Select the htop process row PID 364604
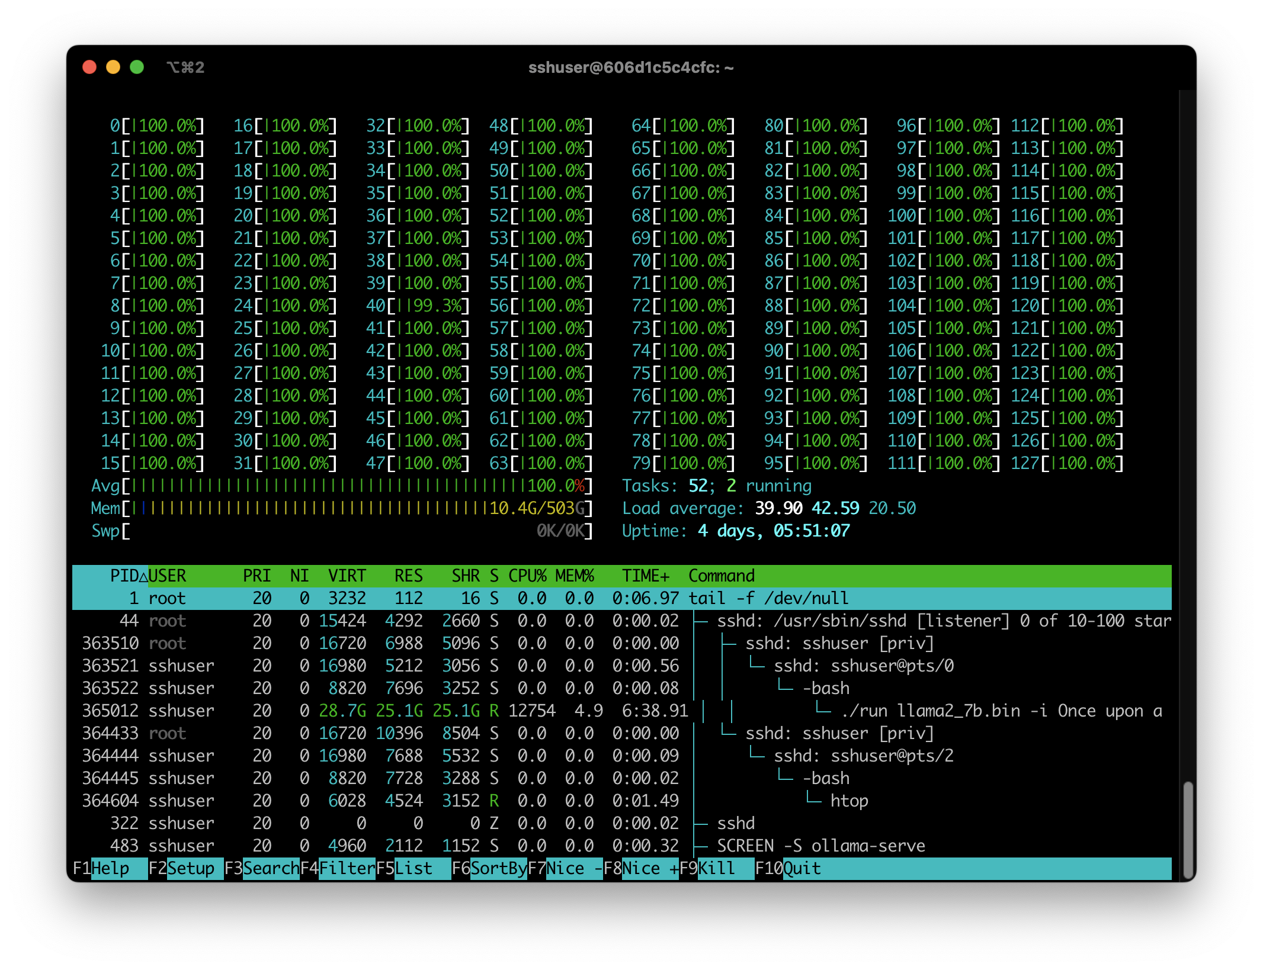Screen dimensions: 1263x970 coord(622,801)
